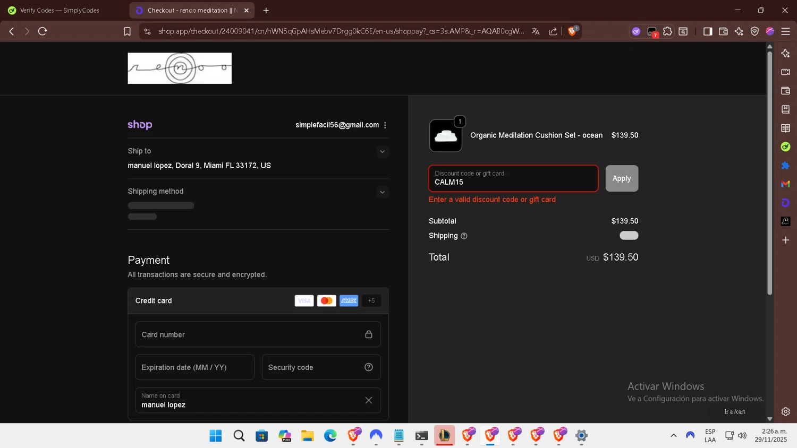Open Microsoft Edge from the taskbar
This screenshot has width=797, height=448.
pos(330,436)
